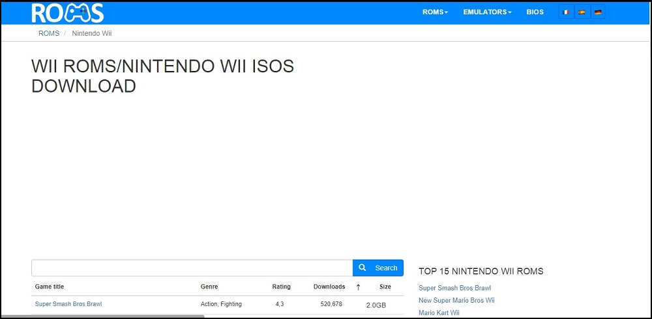Switch language with the Spanish flag
Image resolution: width=652 pixels, height=319 pixels.
coord(582,12)
